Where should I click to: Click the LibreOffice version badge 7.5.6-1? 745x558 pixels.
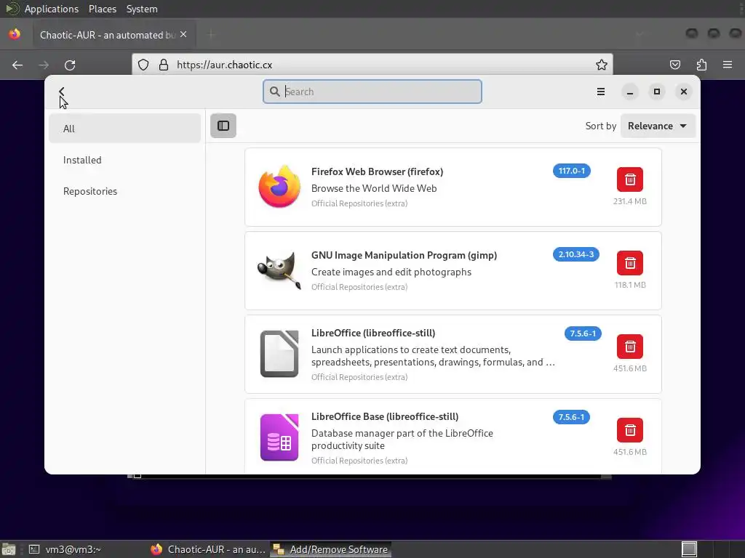(583, 333)
